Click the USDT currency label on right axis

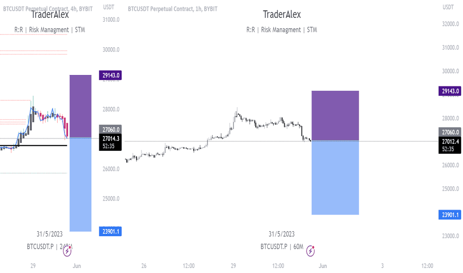pos(448,7)
